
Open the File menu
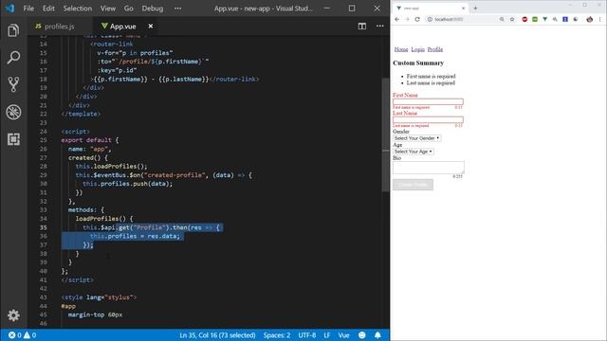(28, 9)
